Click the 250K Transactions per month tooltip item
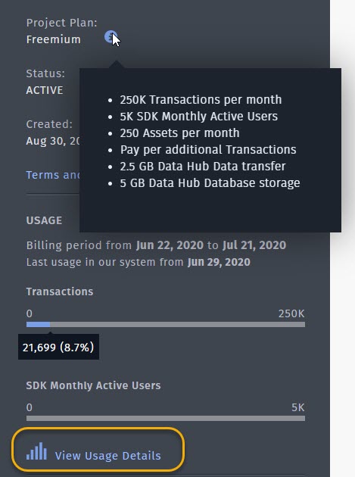Image resolution: width=355 pixels, height=477 pixels. tap(201, 100)
